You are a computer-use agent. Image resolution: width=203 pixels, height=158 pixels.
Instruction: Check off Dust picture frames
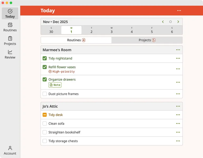pyautogui.click(x=45, y=94)
